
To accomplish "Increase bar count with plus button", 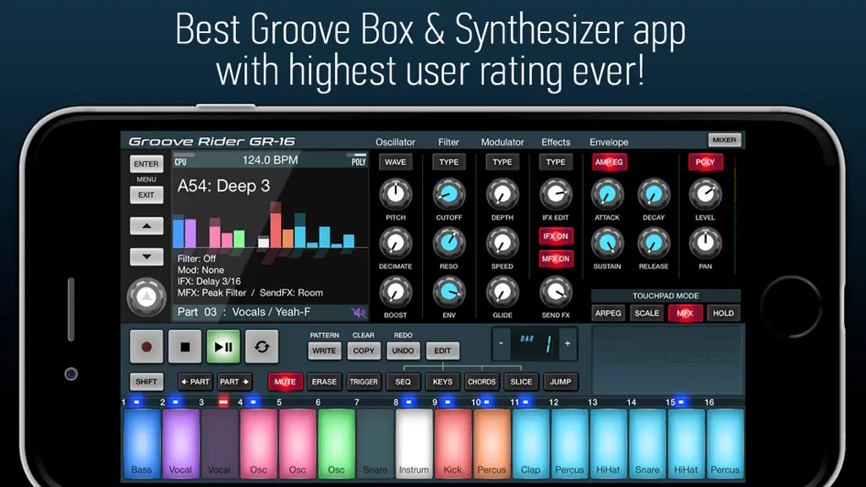I will 567,343.
